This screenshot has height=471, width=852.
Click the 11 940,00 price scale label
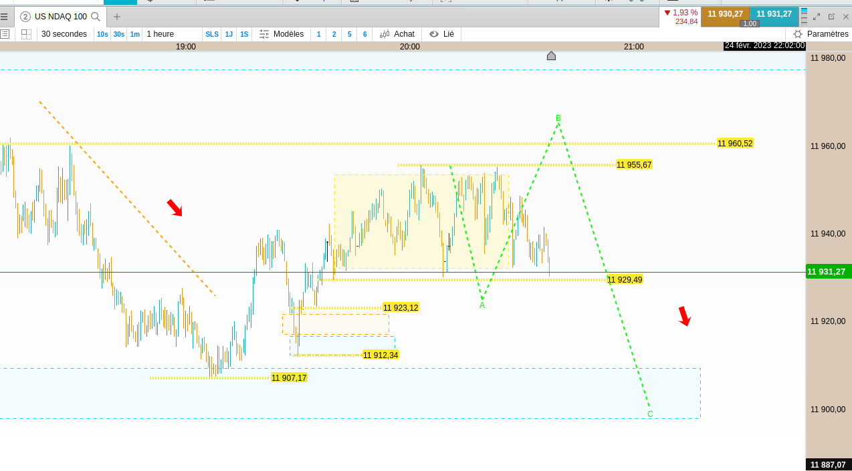pos(828,234)
